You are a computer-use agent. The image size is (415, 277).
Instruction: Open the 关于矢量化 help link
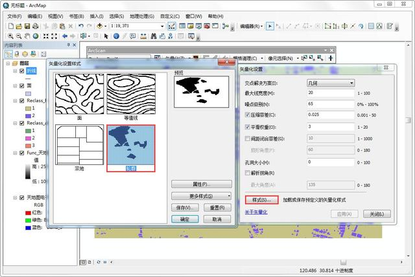point(256,212)
